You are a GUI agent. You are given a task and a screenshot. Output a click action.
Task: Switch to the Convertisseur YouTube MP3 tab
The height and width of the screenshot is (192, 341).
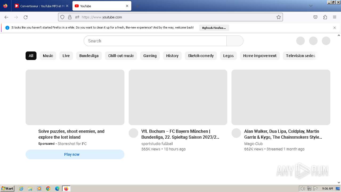[41, 6]
